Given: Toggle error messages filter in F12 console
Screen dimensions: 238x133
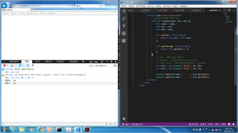Looking at the screenshot, I should pyautogui.click(x=6, y=65).
